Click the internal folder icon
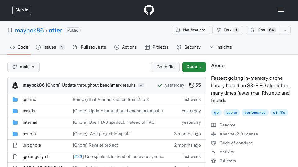298x167 pixels. coord(15,122)
